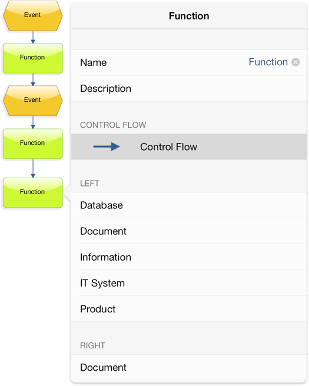The height and width of the screenshot is (386, 309).
Task: Select the bottom Function box beside the popover
Action: (33, 193)
